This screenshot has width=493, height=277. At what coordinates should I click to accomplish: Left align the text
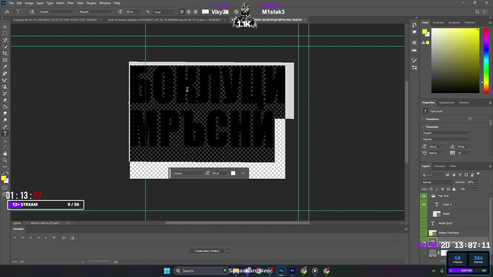click(x=182, y=12)
